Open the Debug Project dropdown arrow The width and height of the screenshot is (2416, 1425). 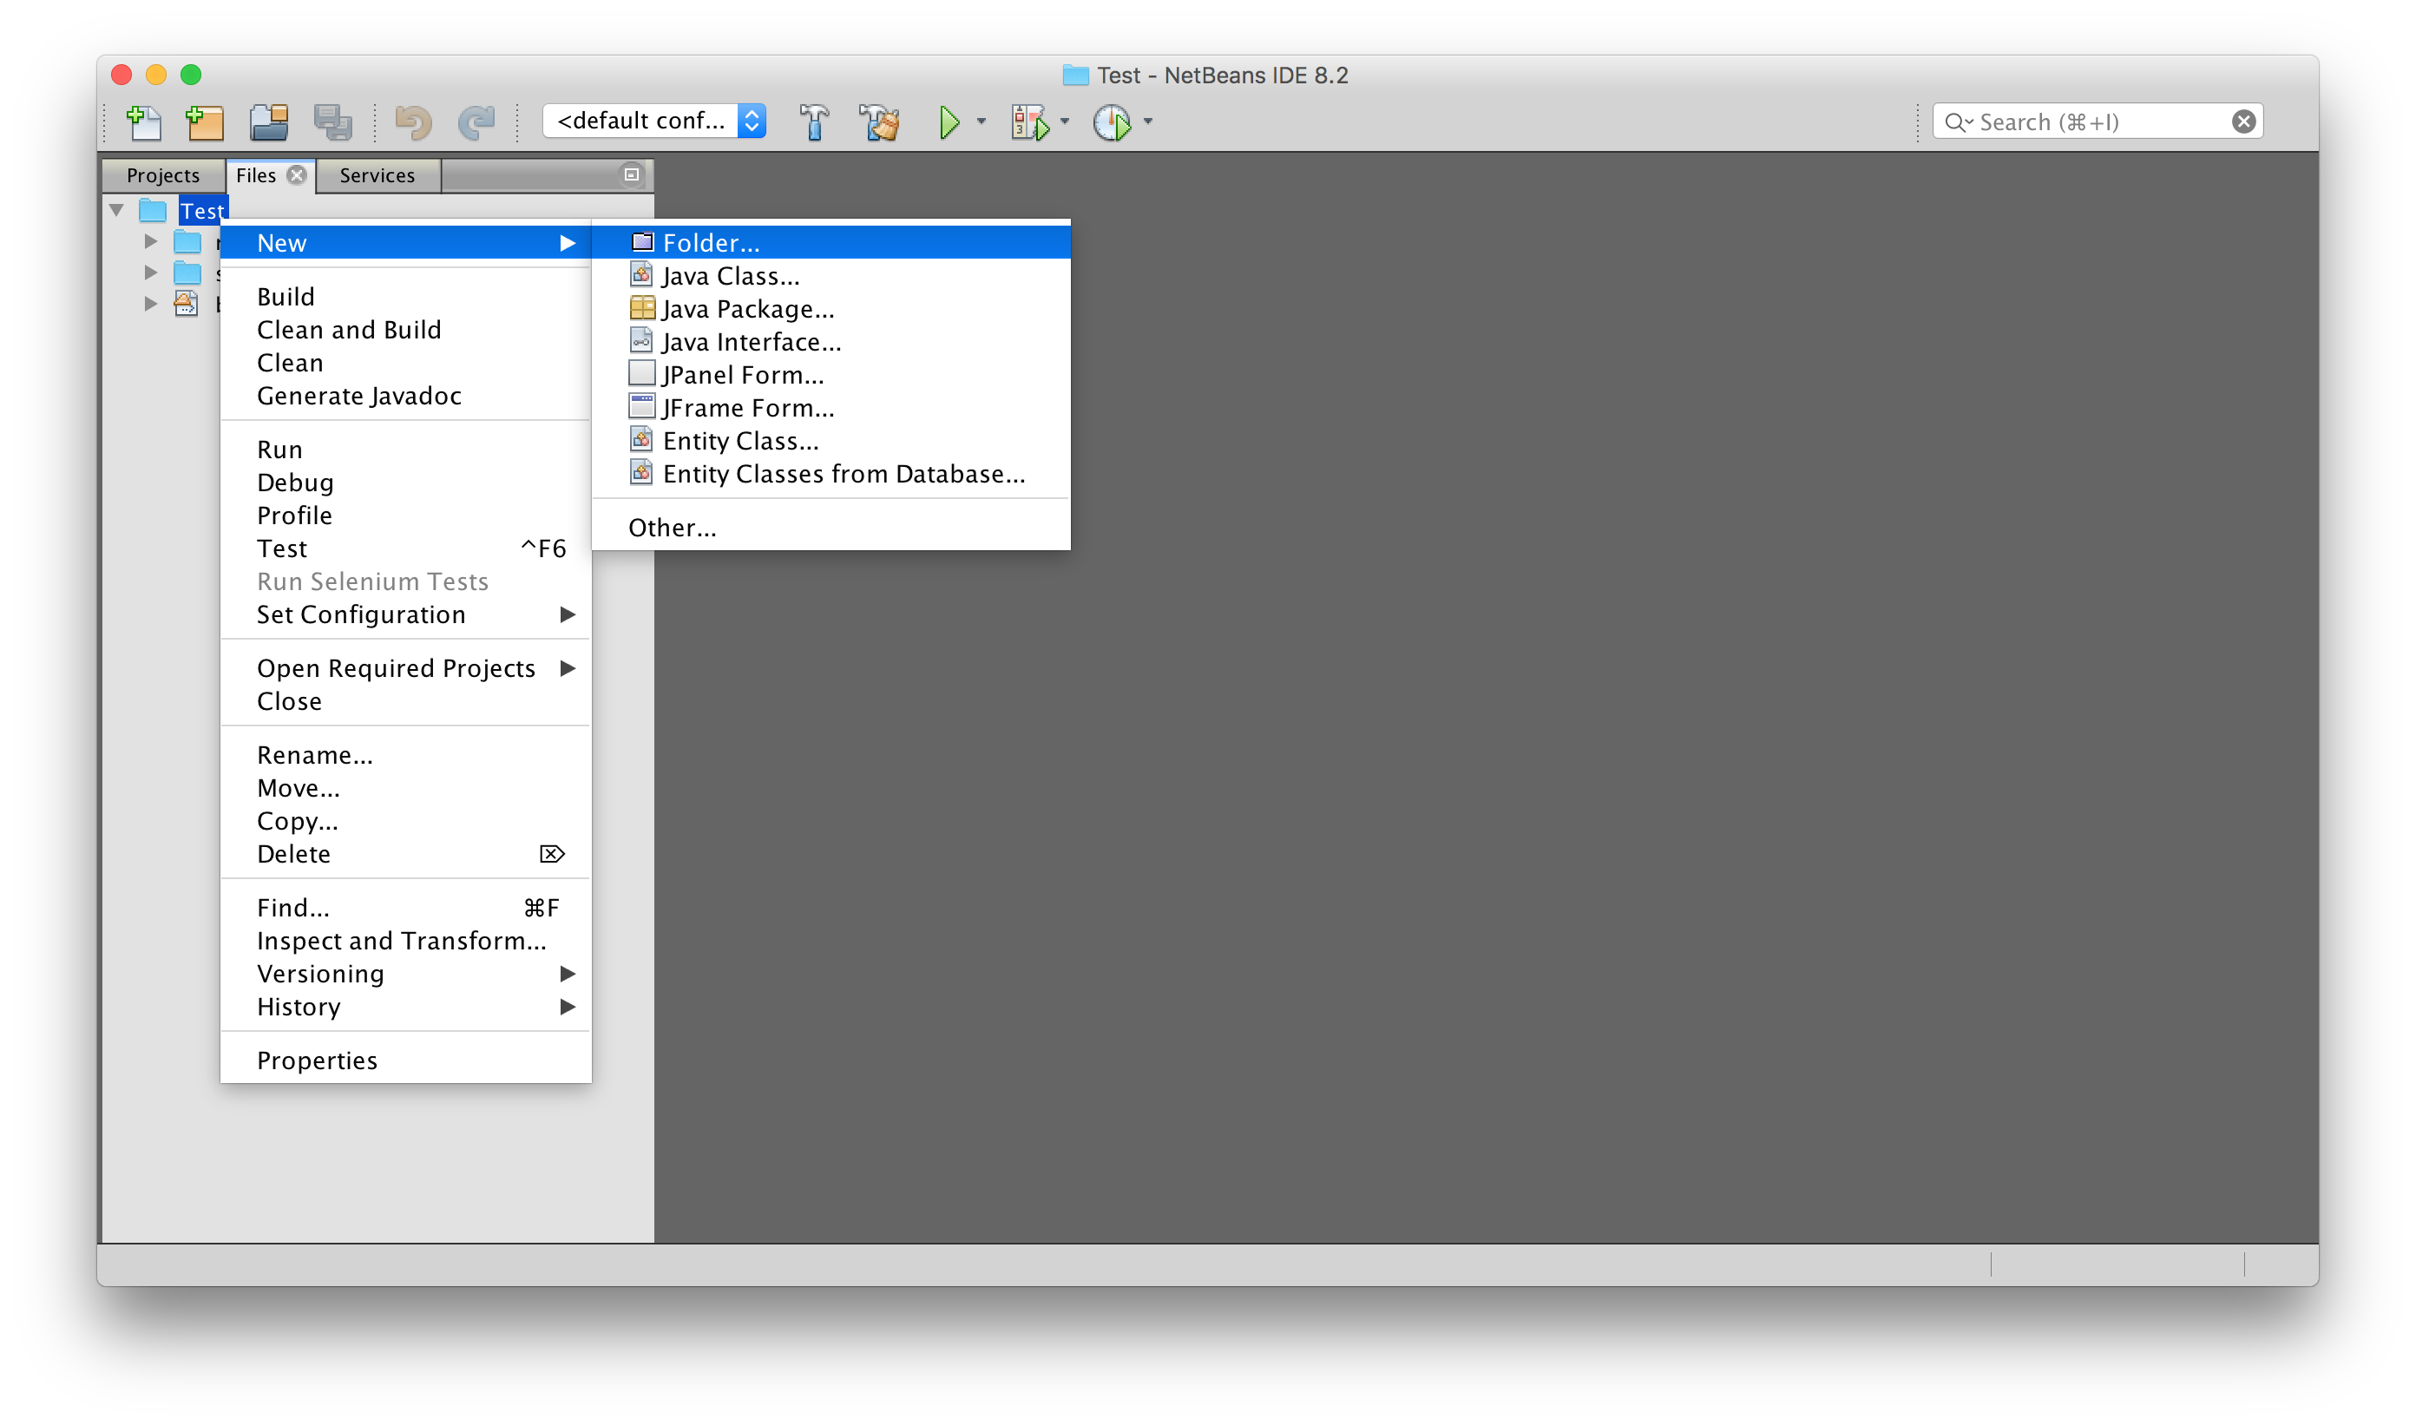(1064, 122)
